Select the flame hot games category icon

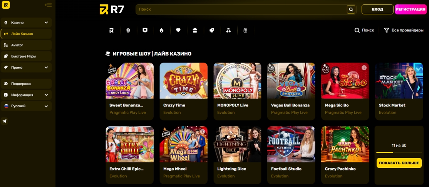point(162,30)
